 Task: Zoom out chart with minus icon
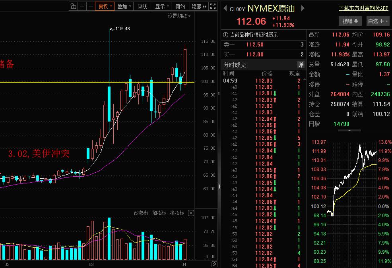point(91,6)
